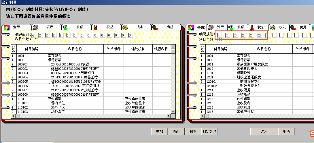Click the 收入 tab icon in right panel
This screenshot has height=143, width=314.
272,28
